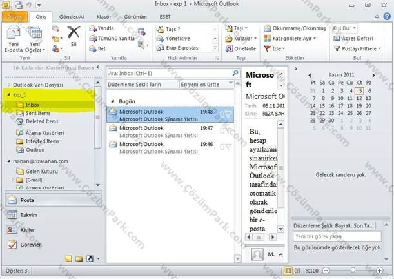Zoom in with the plus button

[379, 271]
